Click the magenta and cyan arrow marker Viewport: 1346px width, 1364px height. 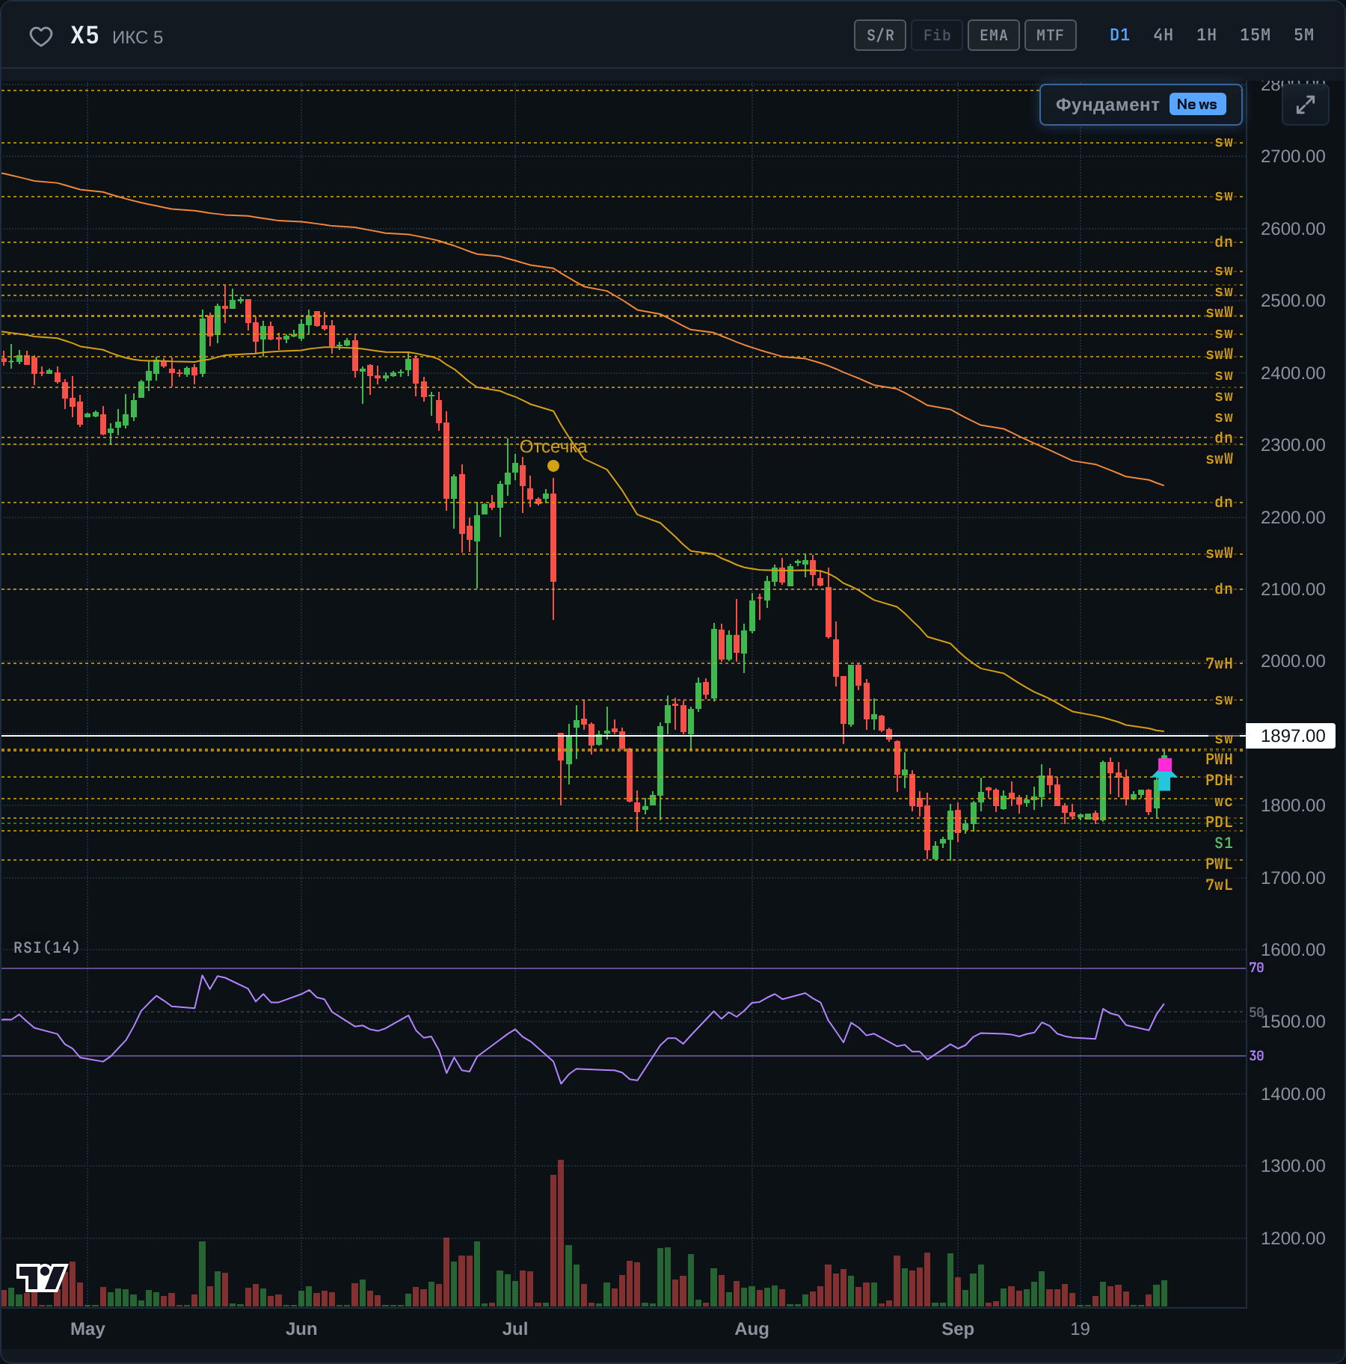[1164, 774]
